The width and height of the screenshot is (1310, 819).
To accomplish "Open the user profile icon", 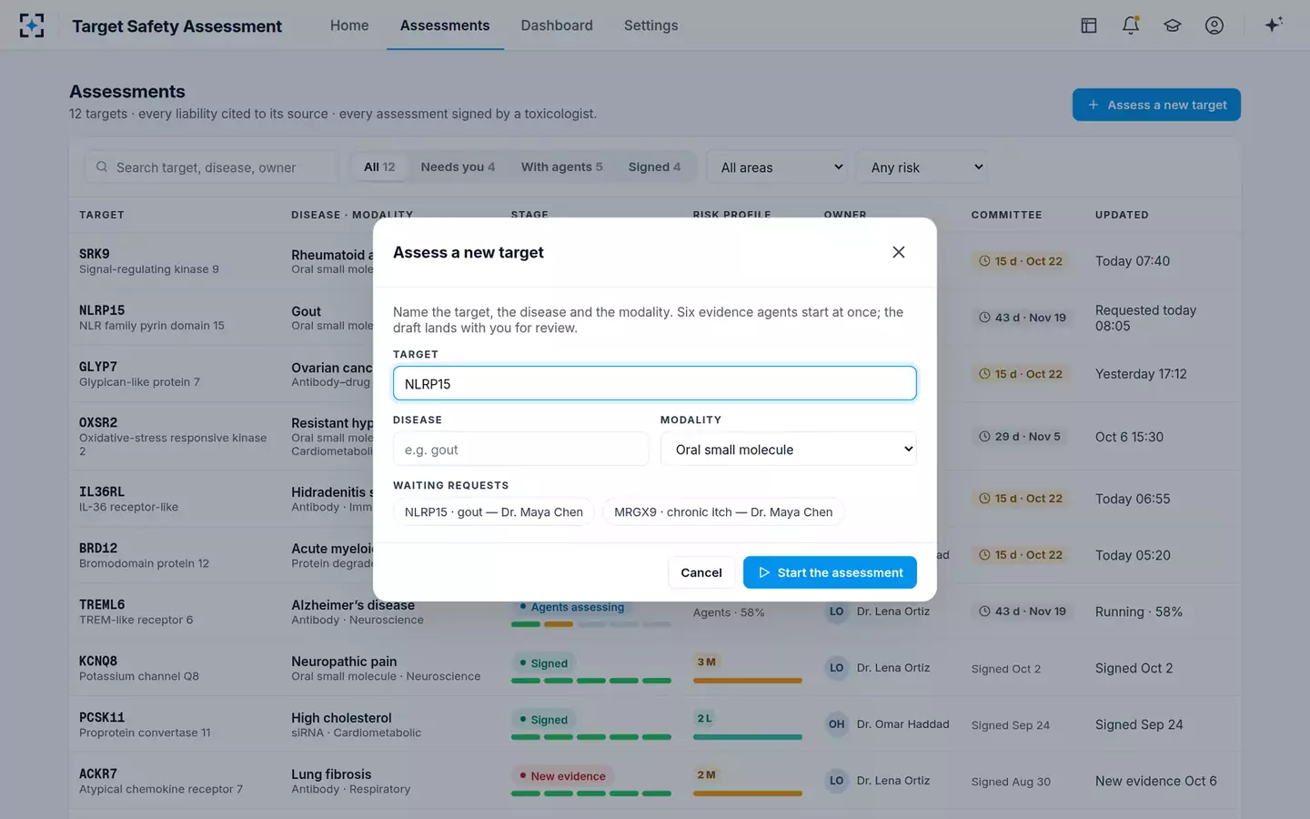I will (1214, 25).
